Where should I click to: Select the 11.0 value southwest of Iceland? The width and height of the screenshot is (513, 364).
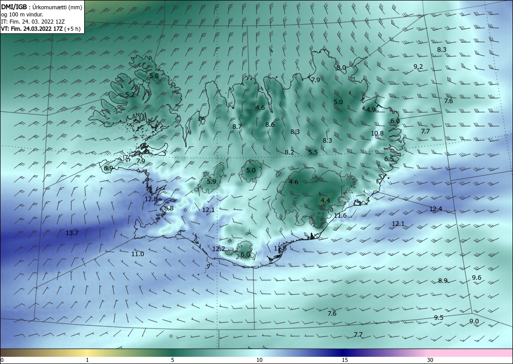(137, 254)
